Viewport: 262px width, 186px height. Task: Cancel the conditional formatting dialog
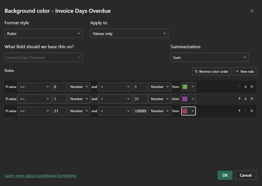point(245,175)
